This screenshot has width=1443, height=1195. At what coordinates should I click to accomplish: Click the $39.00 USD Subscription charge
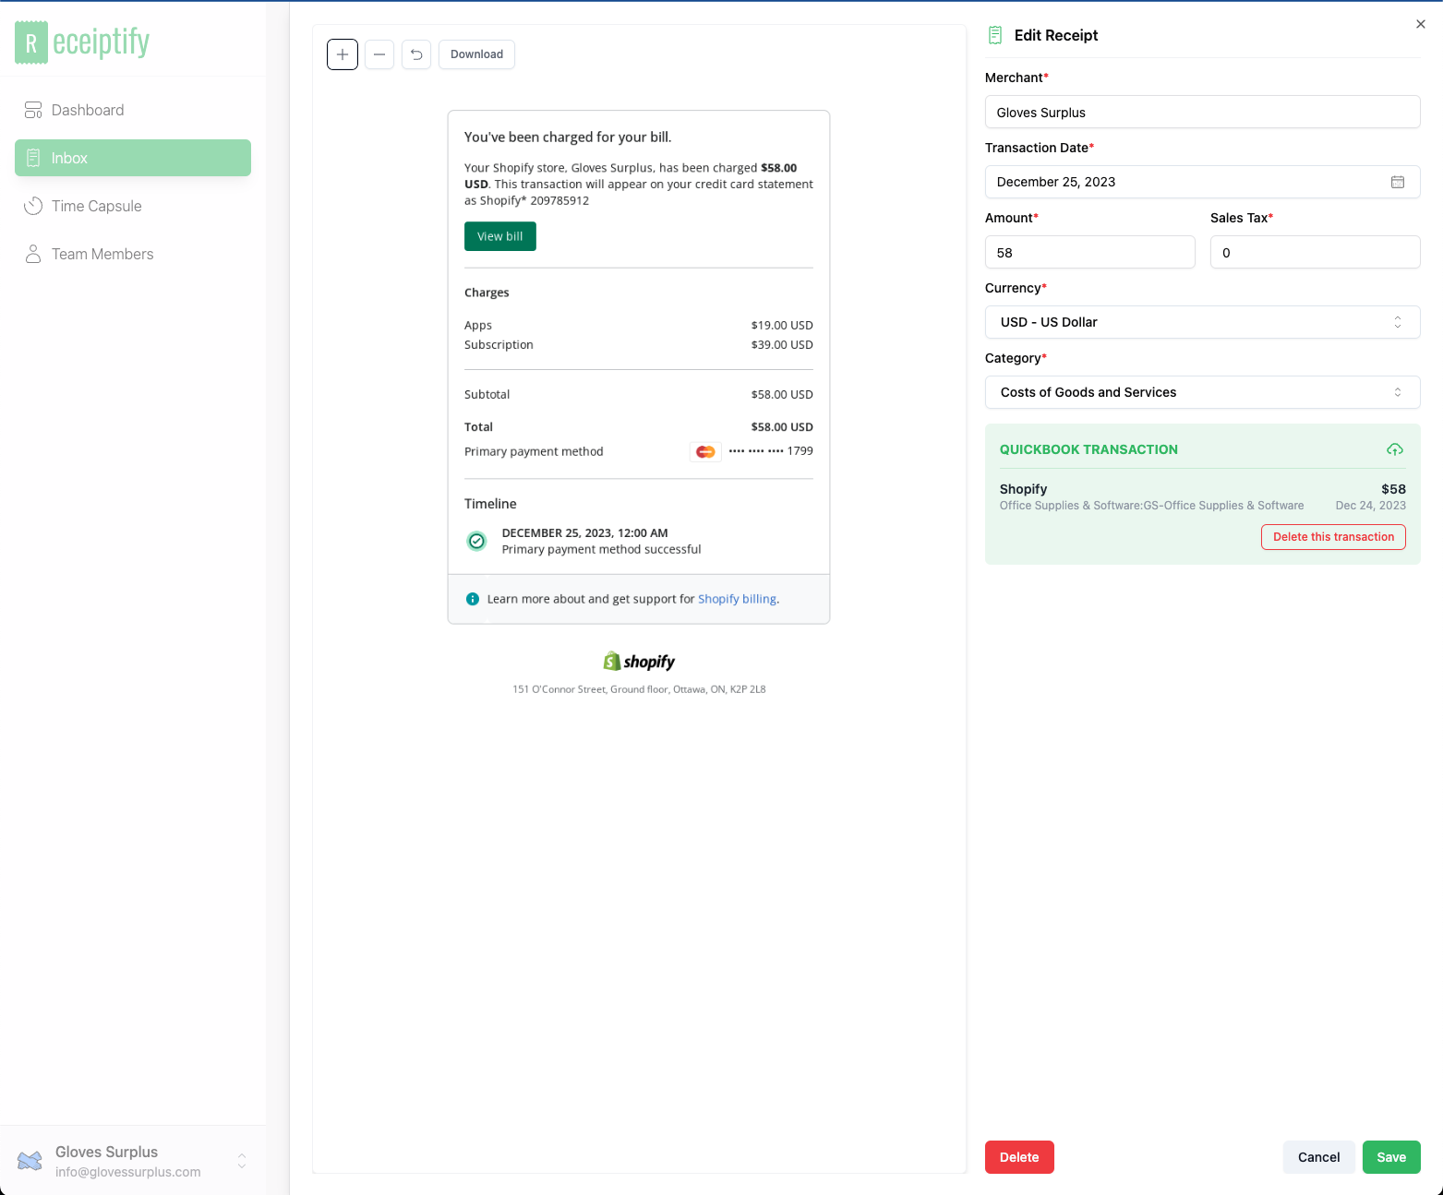[x=782, y=344]
